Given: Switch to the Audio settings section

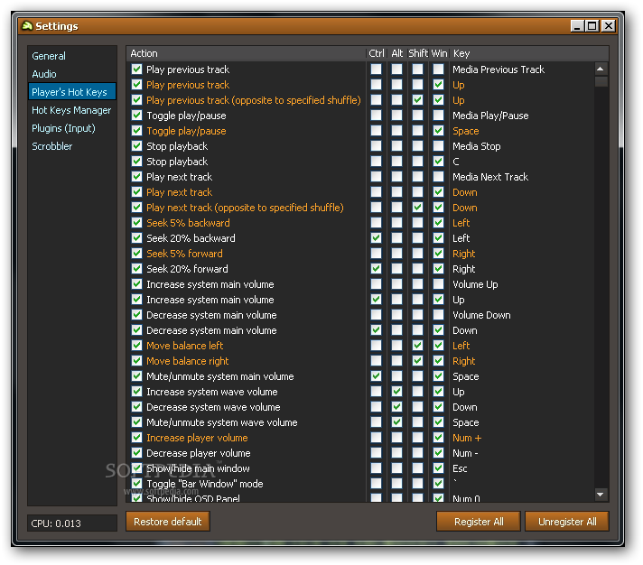Looking at the screenshot, I should point(44,74).
